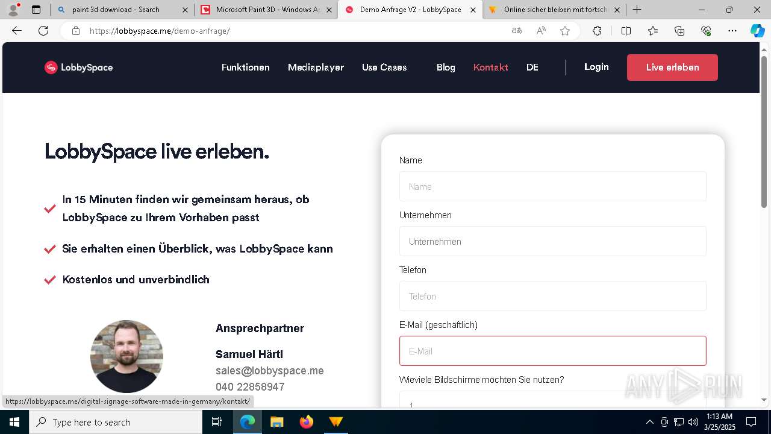Switch to Online sicher bleiben tab
The height and width of the screenshot is (434, 771).
pyautogui.click(x=554, y=10)
